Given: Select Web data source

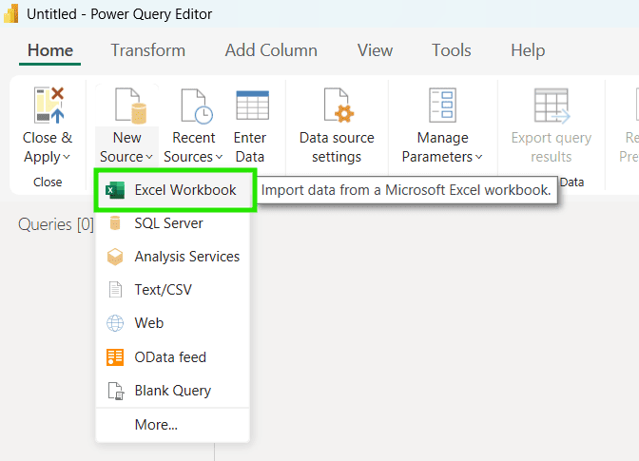Looking at the screenshot, I should click(173, 323).
